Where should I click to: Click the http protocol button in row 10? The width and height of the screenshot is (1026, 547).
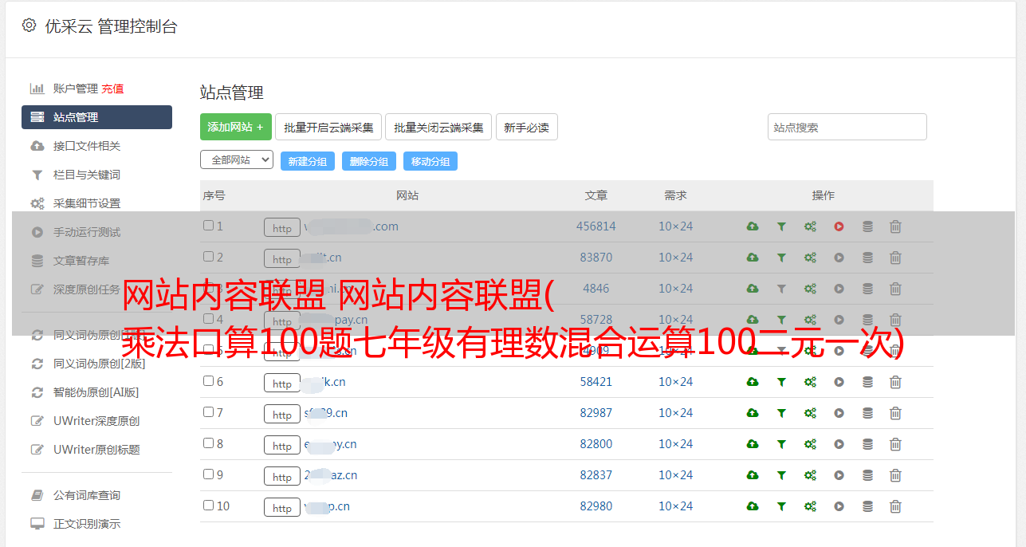coord(282,507)
